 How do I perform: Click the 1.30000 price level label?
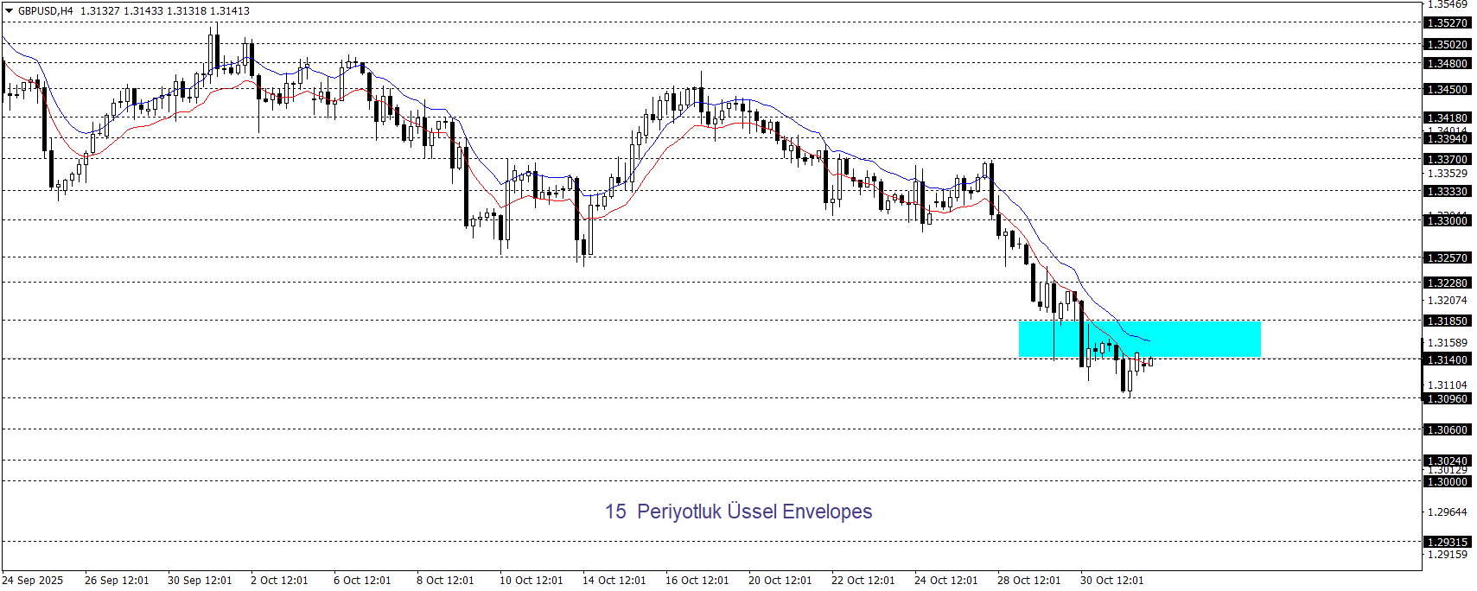1447,482
